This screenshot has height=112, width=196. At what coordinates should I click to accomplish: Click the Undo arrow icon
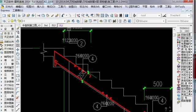tap(63, 16)
